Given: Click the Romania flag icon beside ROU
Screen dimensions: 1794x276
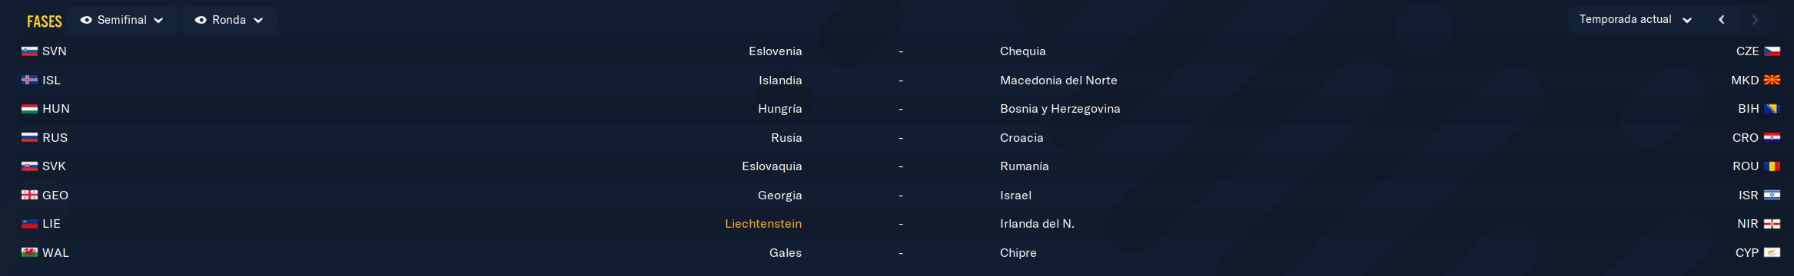Looking at the screenshot, I should coord(1772,166).
